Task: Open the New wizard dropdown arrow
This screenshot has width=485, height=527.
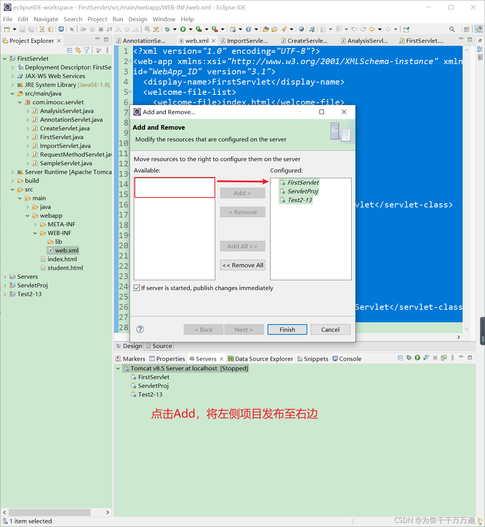Action: (14, 29)
